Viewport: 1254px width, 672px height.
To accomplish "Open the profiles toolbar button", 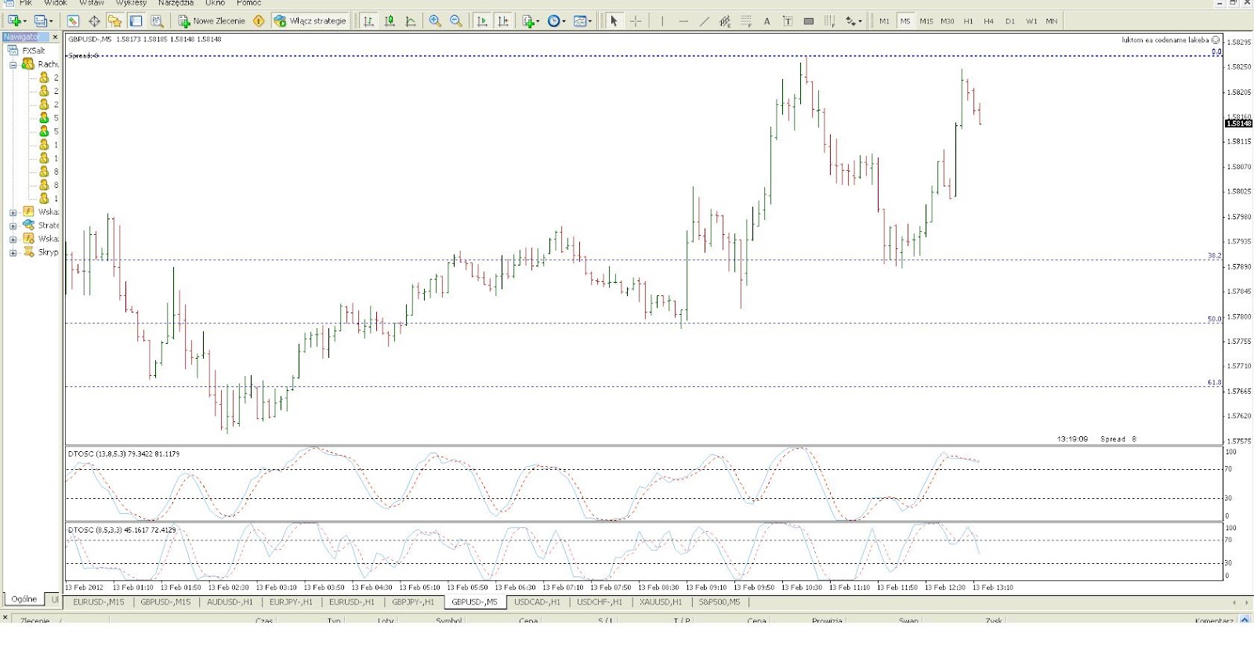I will coord(42,21).
